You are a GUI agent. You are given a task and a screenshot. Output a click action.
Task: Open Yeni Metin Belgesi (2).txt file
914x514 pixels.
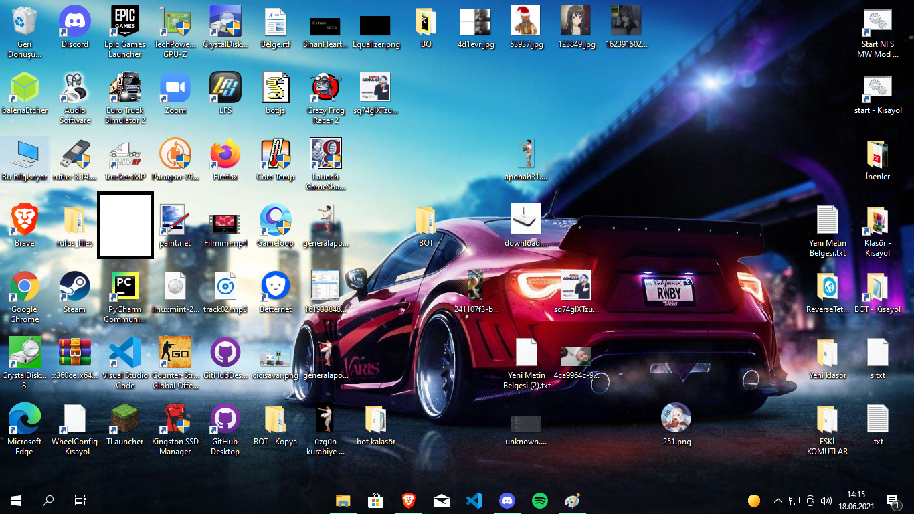pos(527,363)
